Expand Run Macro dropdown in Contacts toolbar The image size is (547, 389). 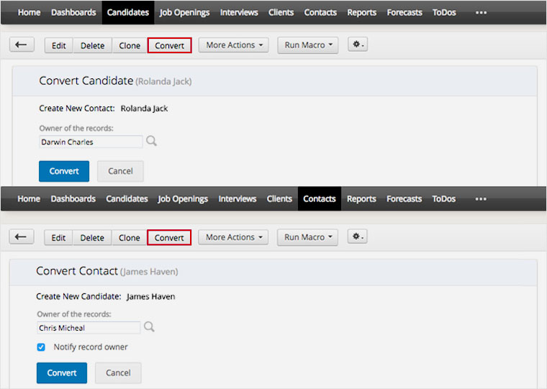coord(308,237)
